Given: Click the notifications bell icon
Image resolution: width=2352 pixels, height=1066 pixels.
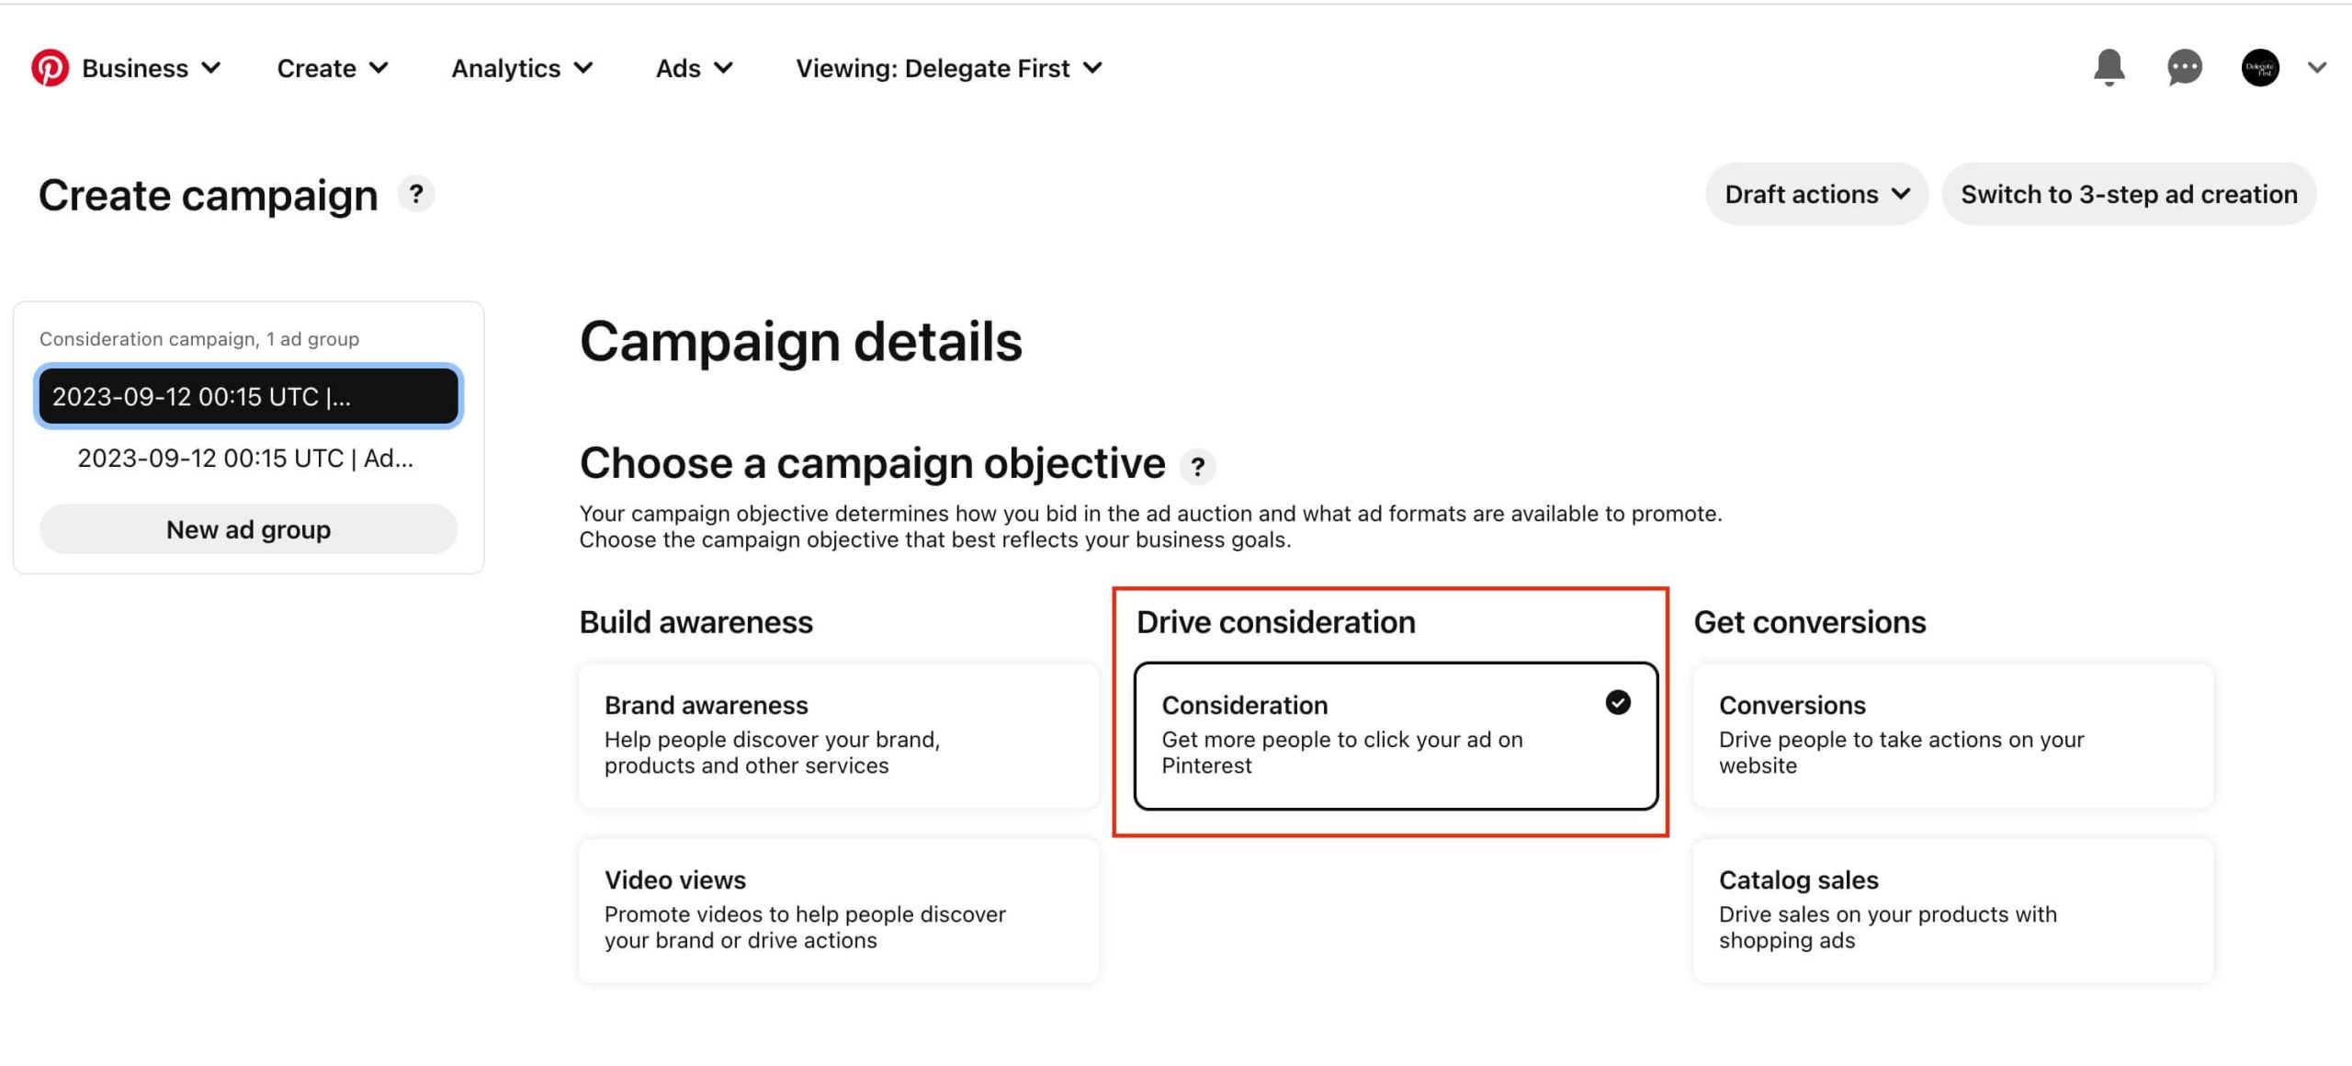Looking at the screenshot, I should click(2109, 66).
